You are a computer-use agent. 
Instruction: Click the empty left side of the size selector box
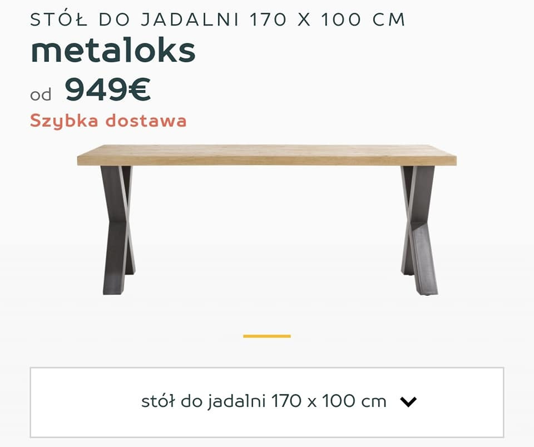coord(85,402)
